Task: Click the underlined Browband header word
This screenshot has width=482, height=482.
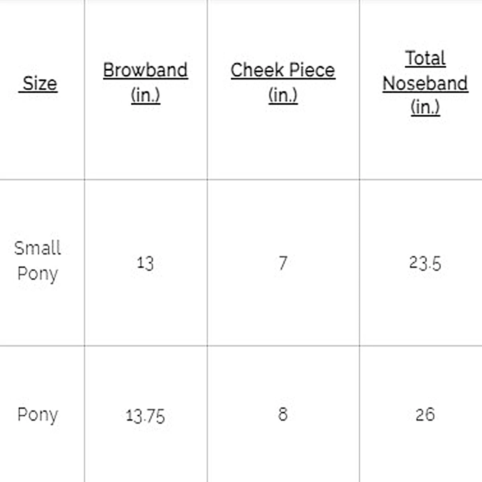Action: [145, 70]
